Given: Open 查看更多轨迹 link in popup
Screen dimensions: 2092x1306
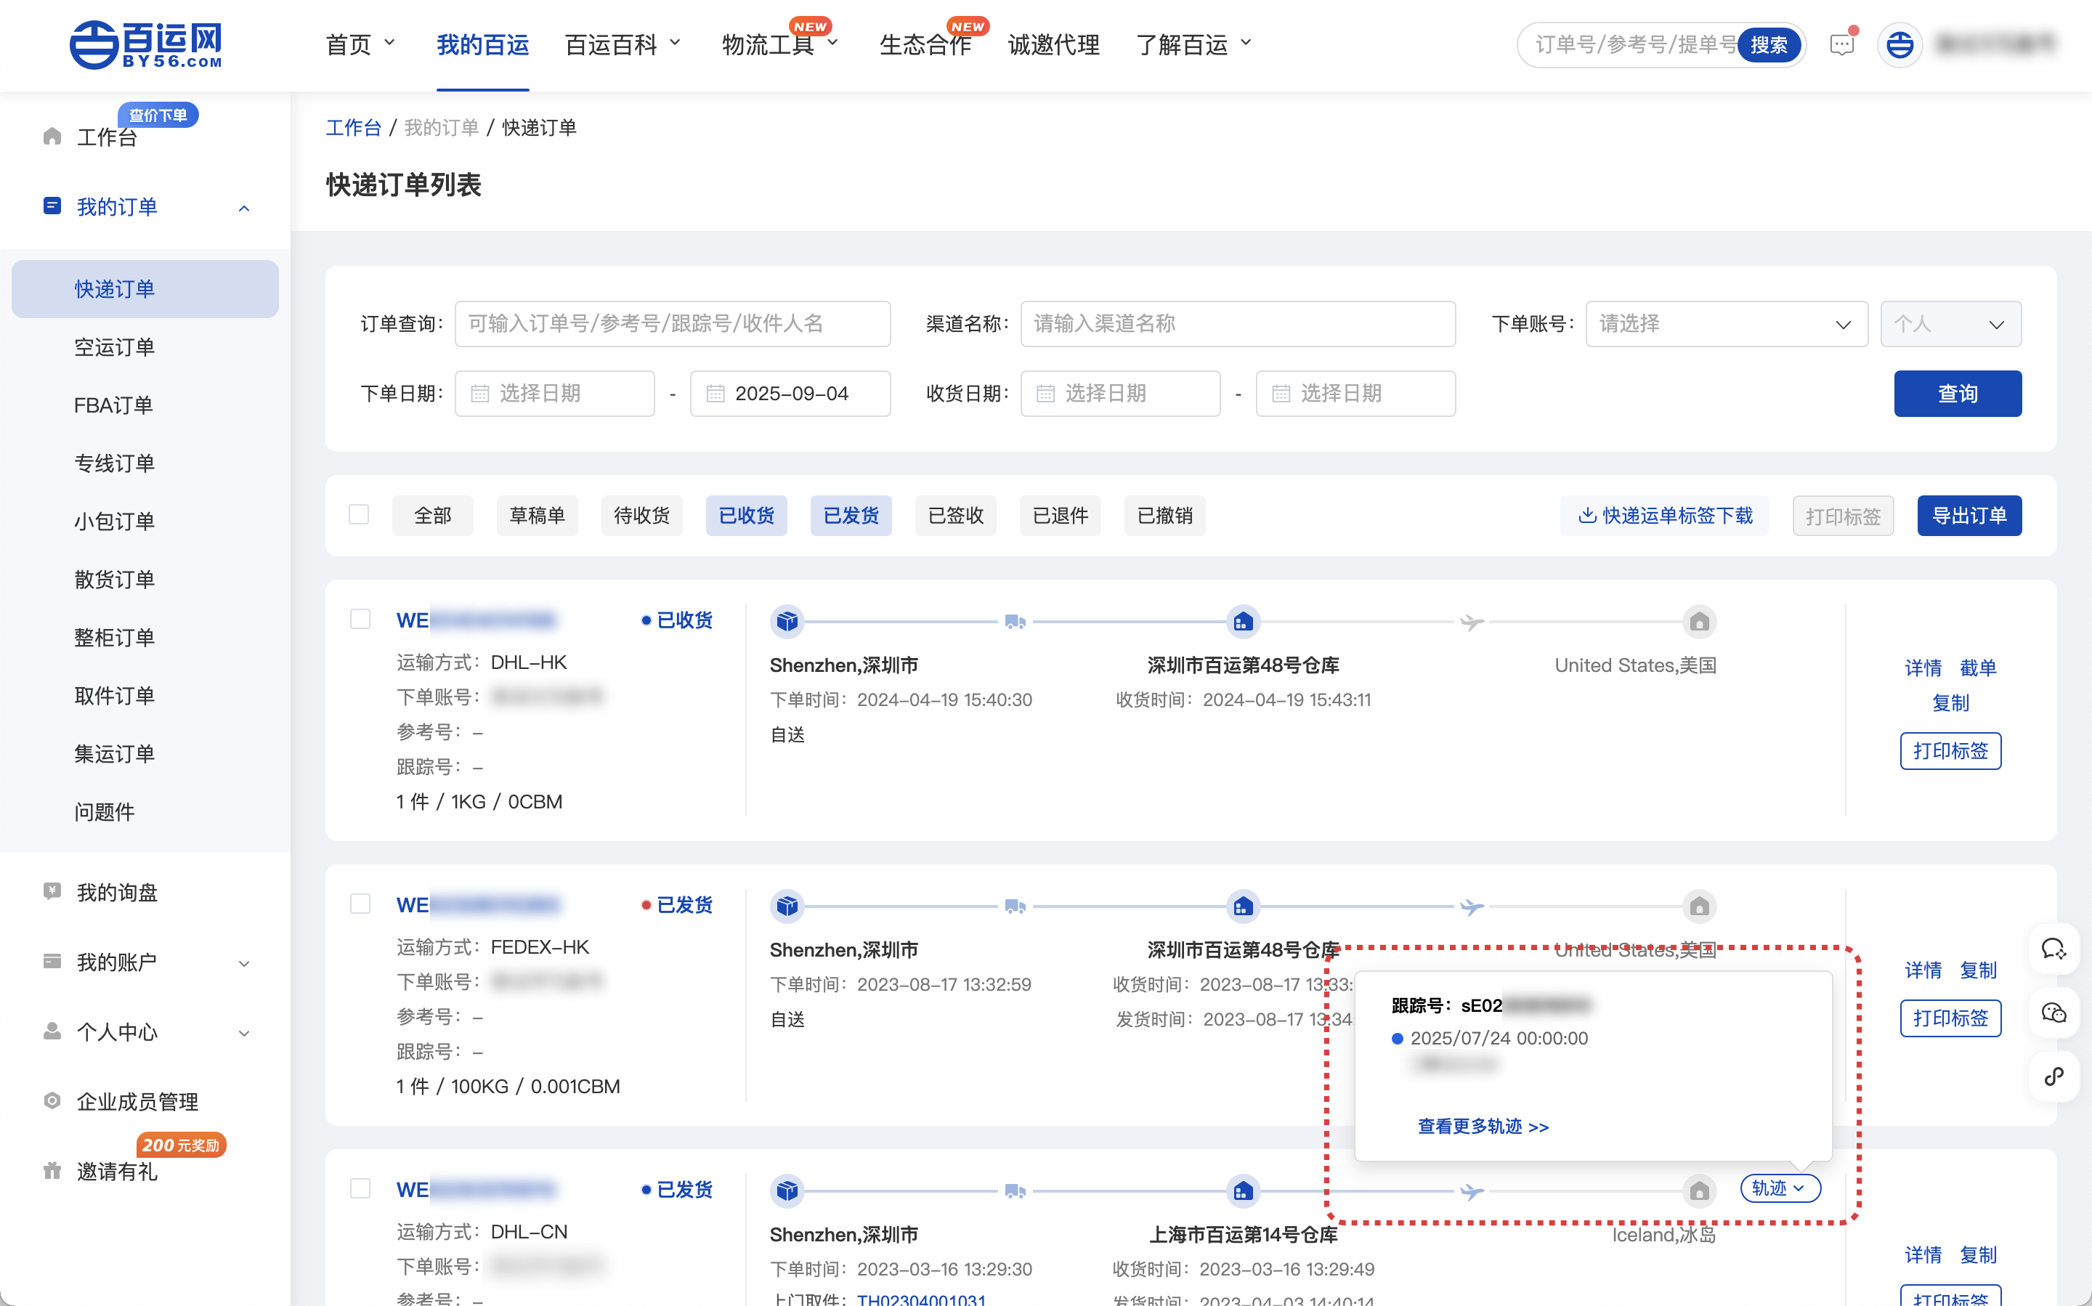Looking at the screenshot, I should pyautogui.click(x=1482, y=1127).
